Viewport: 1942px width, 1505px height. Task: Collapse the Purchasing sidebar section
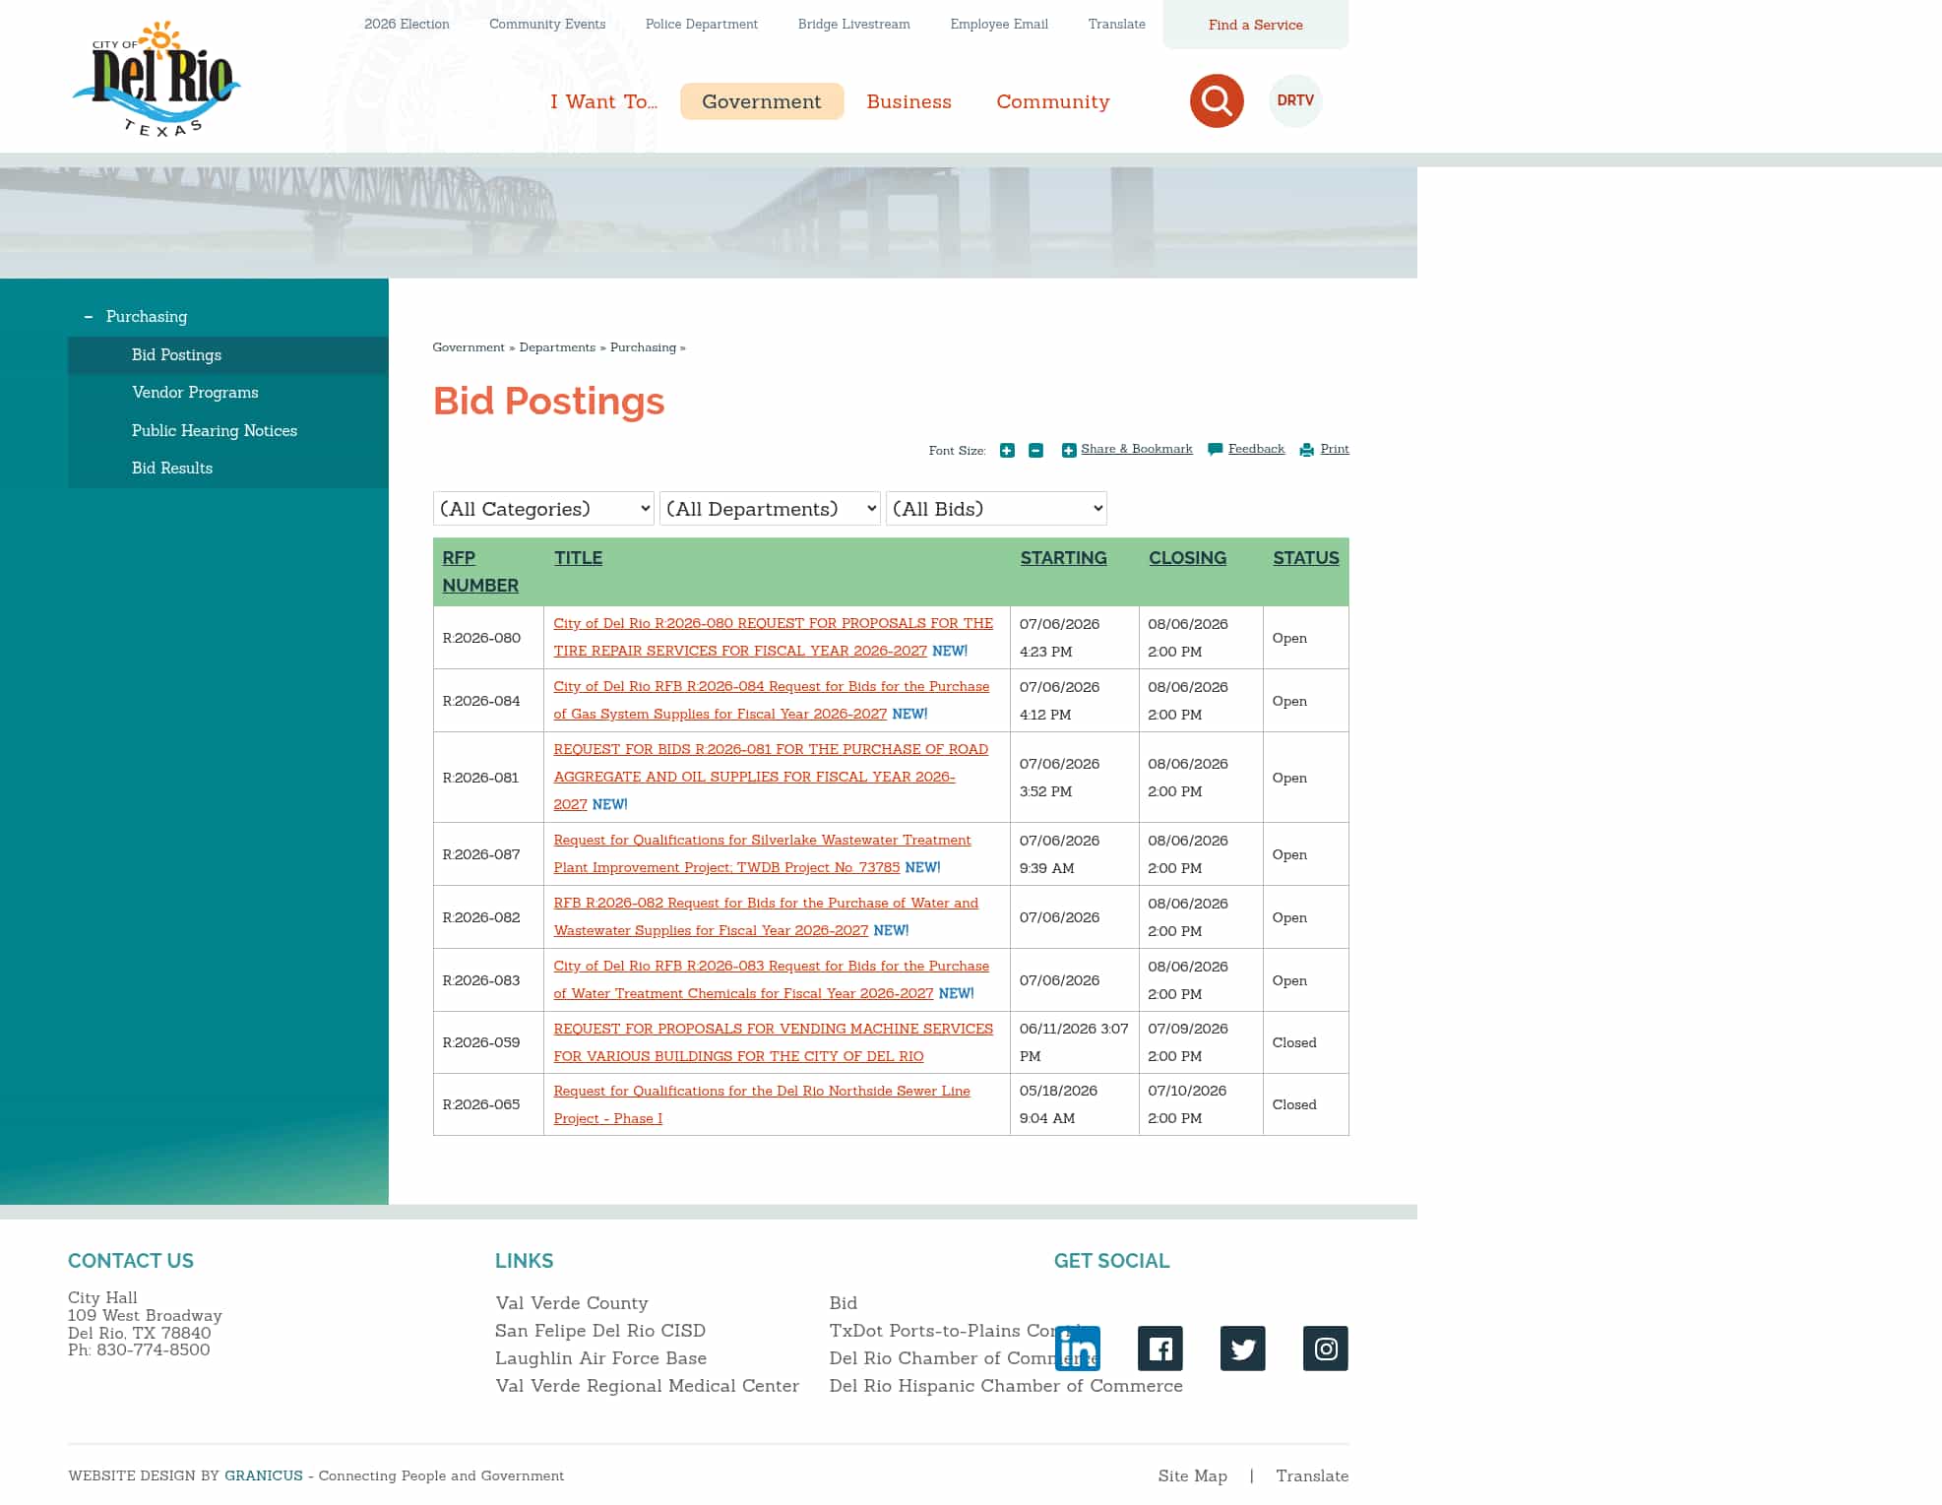click(x=89, y=317)
